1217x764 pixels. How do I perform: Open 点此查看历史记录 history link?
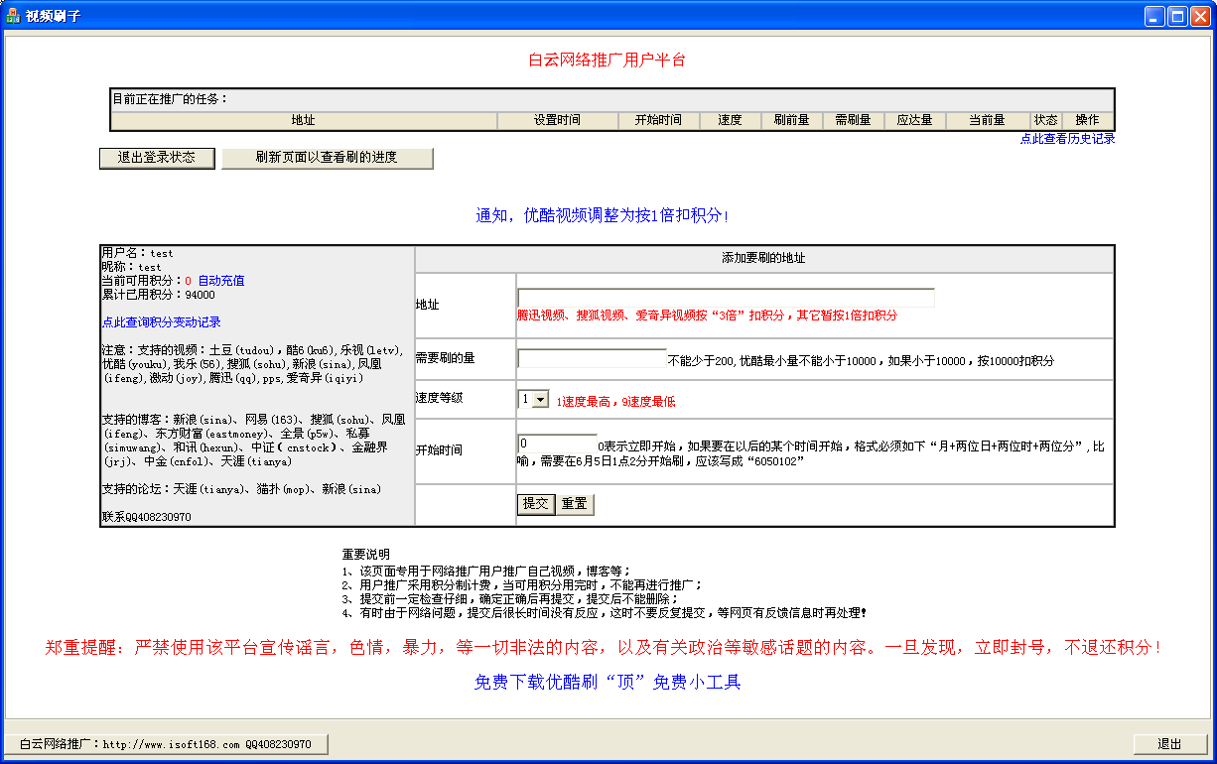pyautogui.click(x=1067, y=139)
